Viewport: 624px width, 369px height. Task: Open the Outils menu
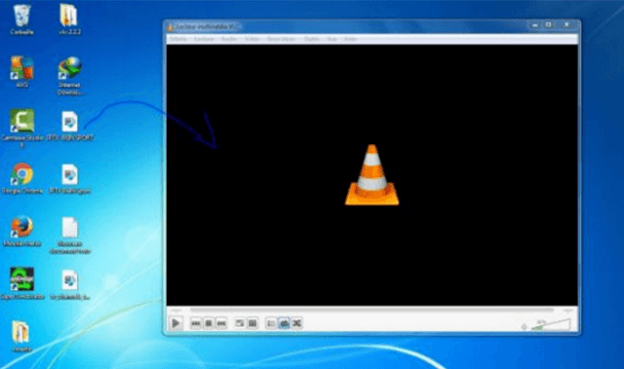tap(312, 39)
